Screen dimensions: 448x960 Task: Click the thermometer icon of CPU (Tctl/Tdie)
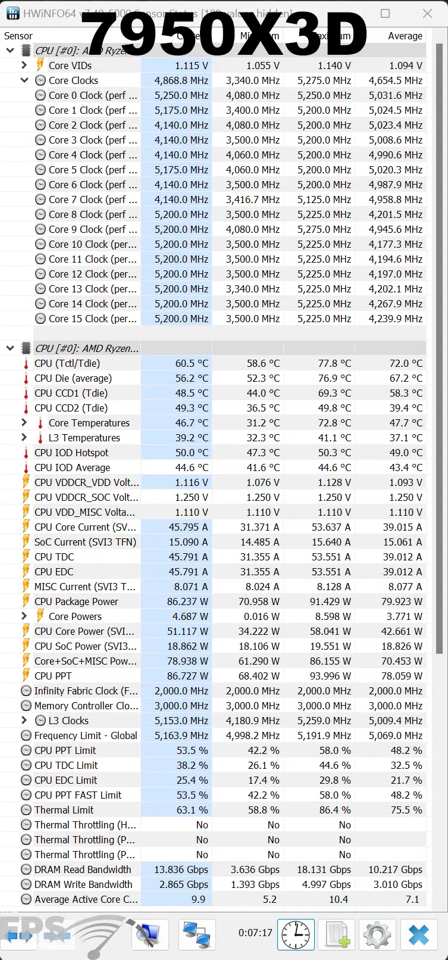click(26, 363)
